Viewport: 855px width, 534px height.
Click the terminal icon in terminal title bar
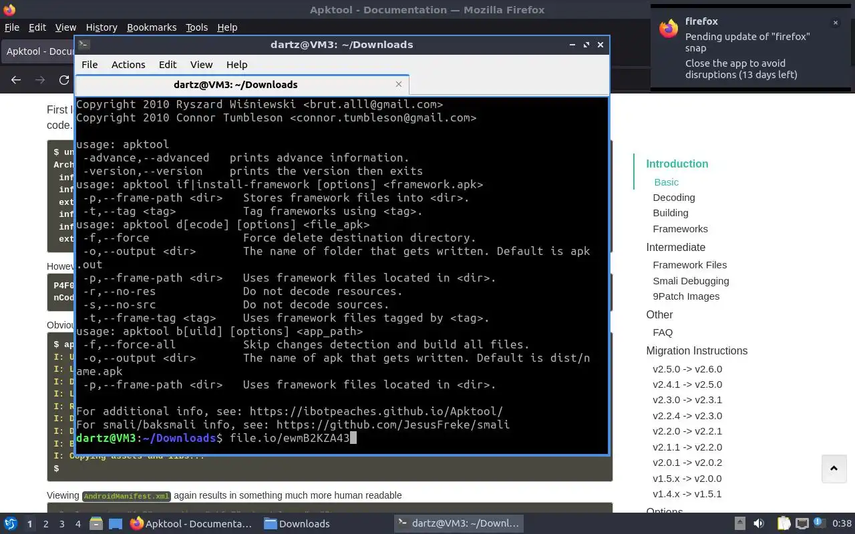click(x=83, y=45)
